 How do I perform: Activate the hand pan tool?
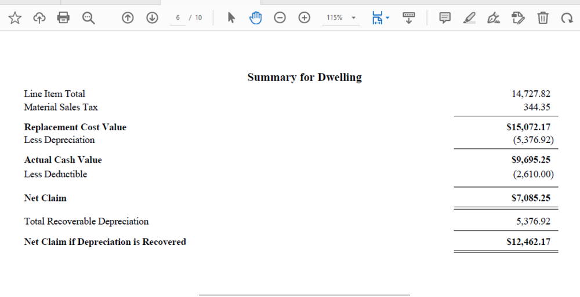(255, 18)
